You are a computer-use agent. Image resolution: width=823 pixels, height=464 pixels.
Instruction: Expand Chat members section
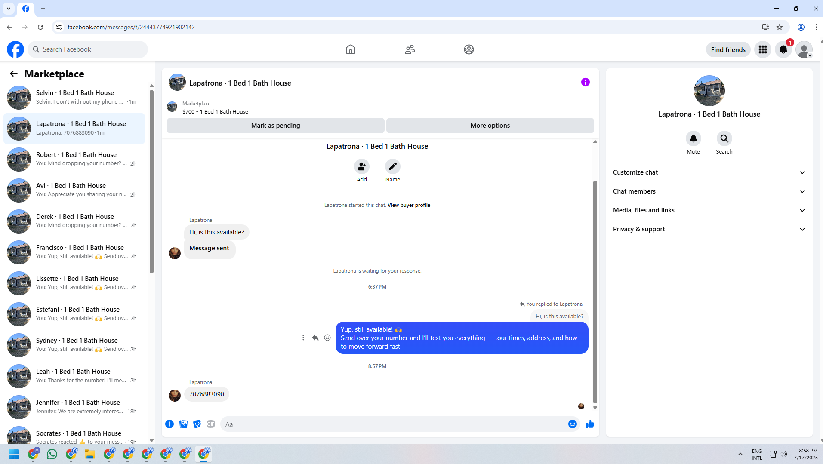[709, 191]
